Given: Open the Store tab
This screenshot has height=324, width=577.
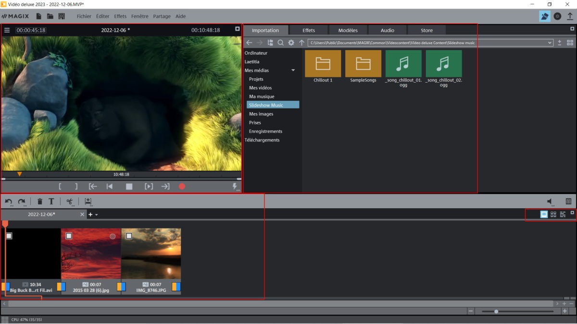Looking at the screenshot, I should pos(426,30).
